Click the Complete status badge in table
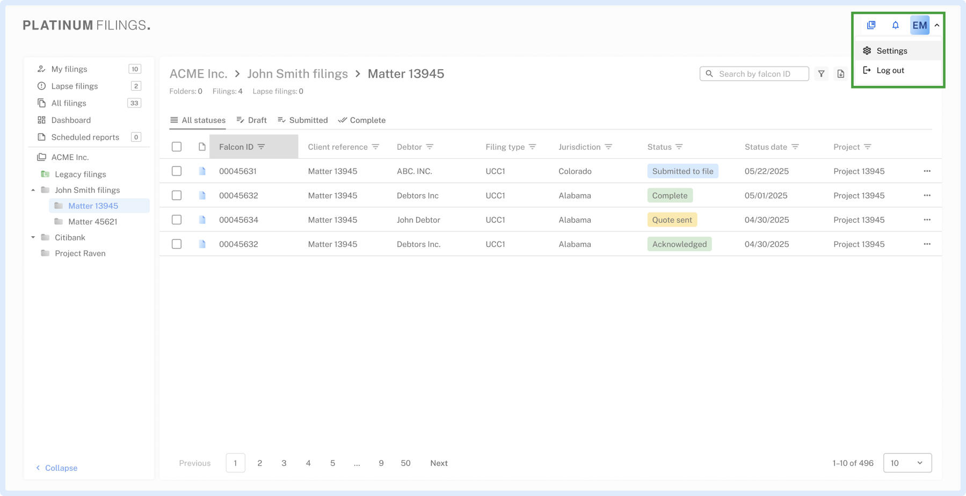 670,195
